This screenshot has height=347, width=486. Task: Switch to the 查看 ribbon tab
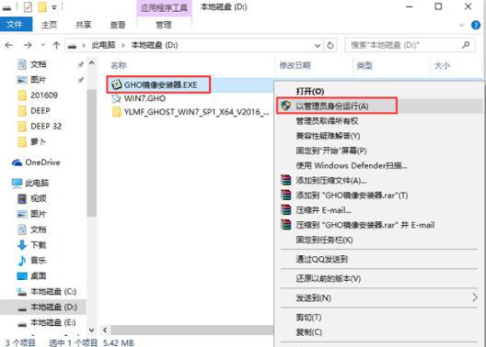click(x=118, y=25)
